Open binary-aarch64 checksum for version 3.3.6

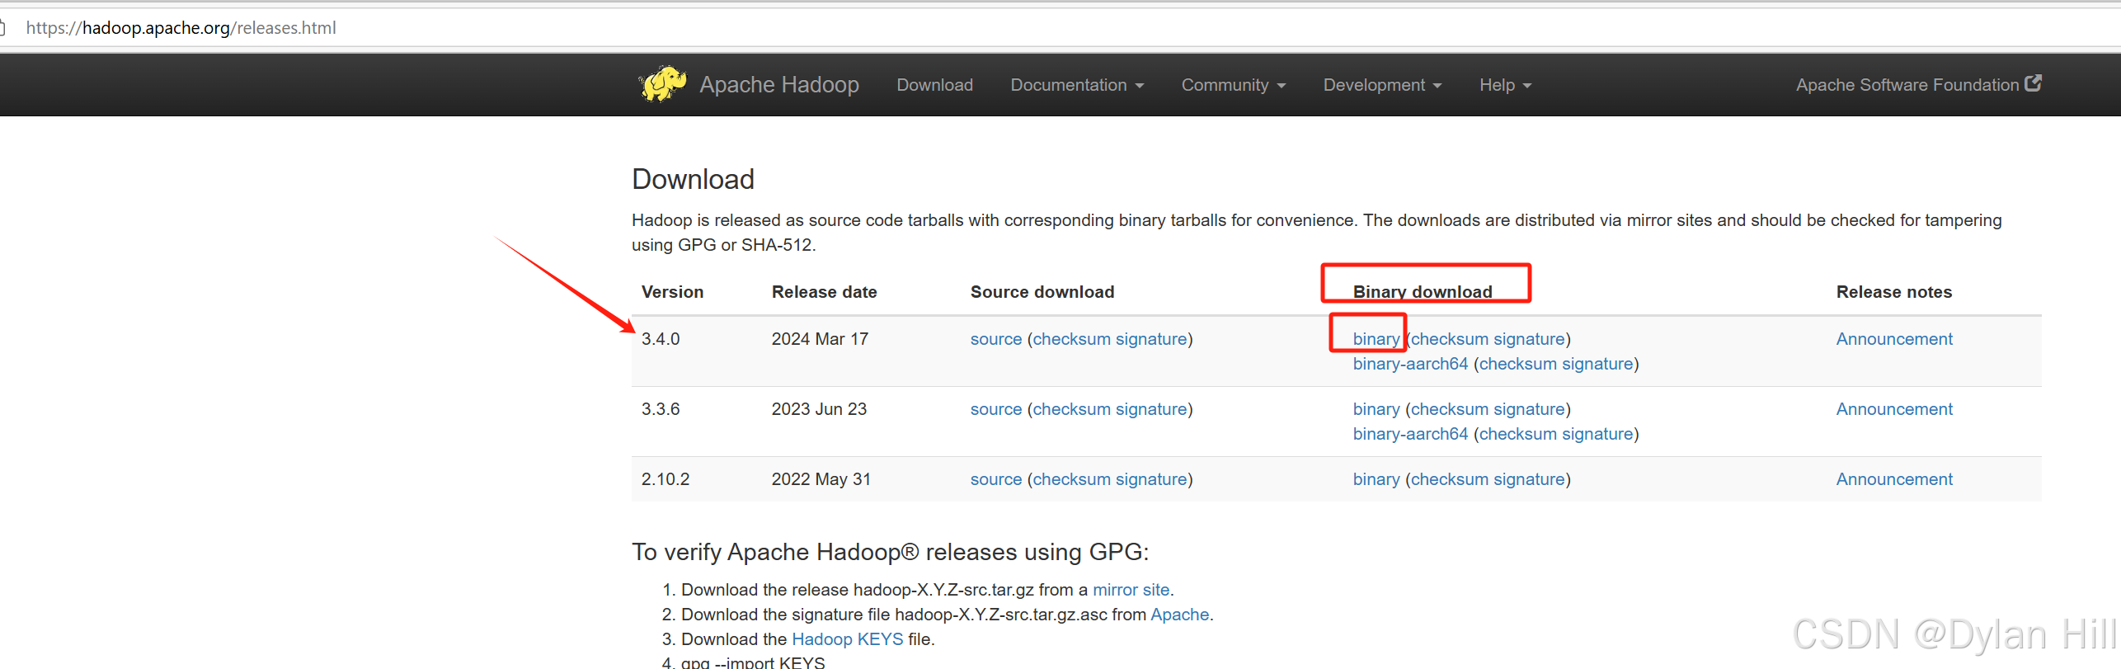click(x=1518, y=434)
